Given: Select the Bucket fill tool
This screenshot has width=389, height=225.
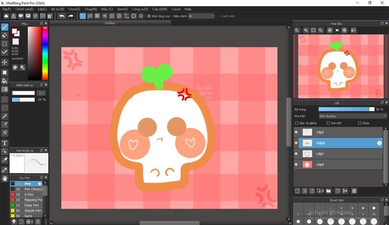Looking at the screenshot, I should click(5, 81).
